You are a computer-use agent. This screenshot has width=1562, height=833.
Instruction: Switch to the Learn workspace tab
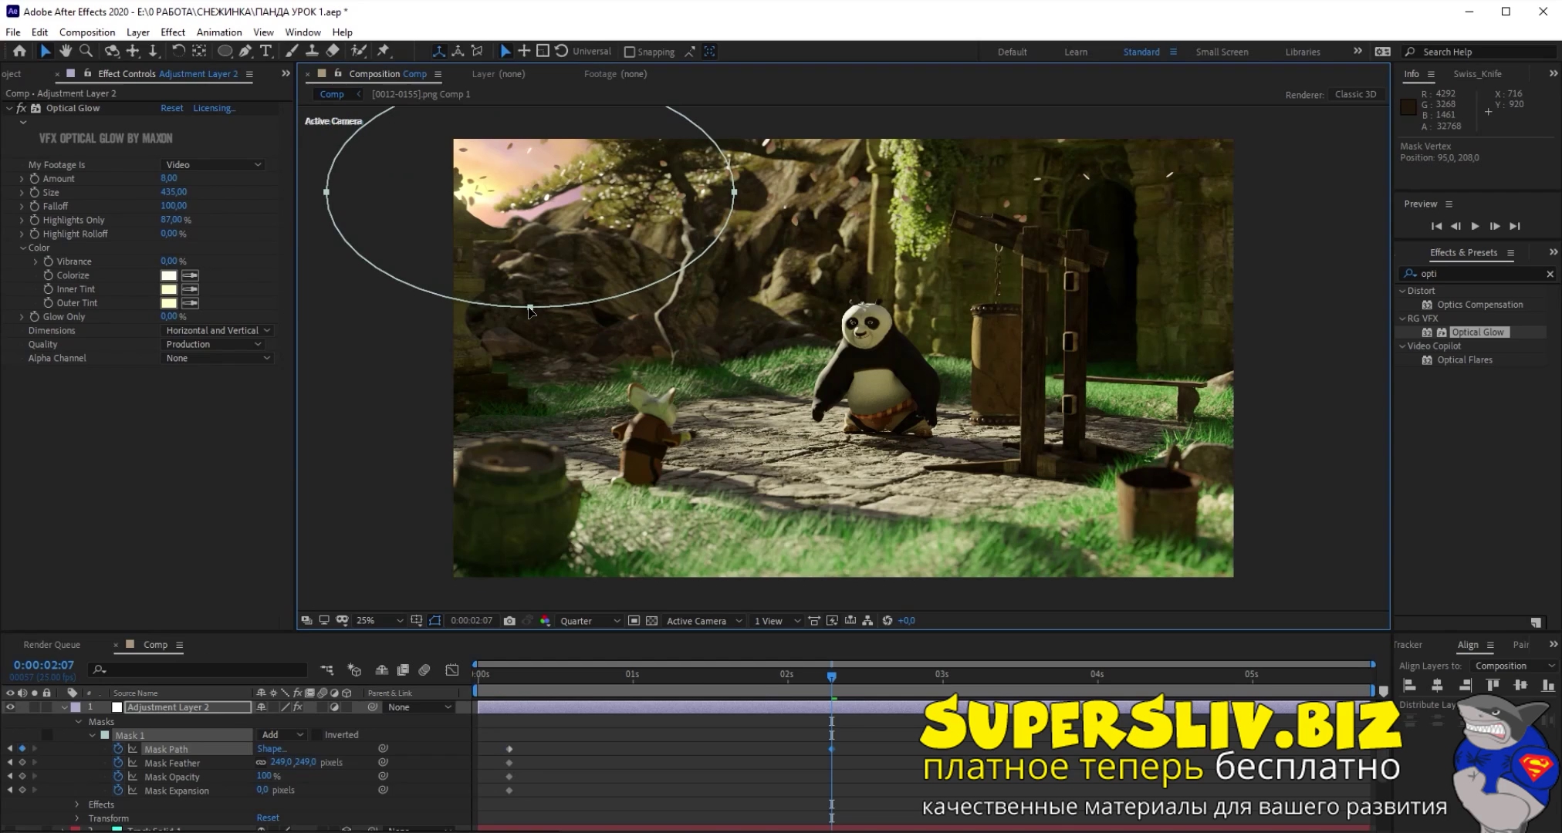(x=1075, y=52)
